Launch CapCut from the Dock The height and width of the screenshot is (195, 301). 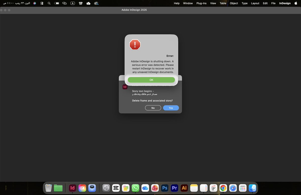click(x=116, y=188)
